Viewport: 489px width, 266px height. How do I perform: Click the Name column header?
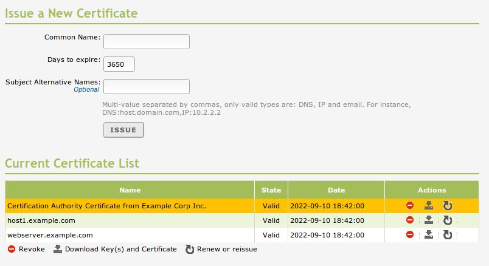(x=130, y=190)
